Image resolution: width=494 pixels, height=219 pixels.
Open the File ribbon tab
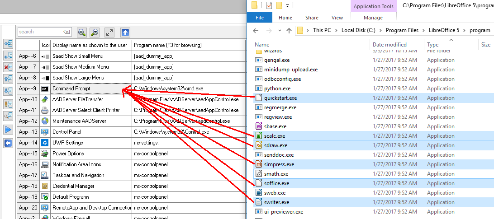click(x=260, y=18)
